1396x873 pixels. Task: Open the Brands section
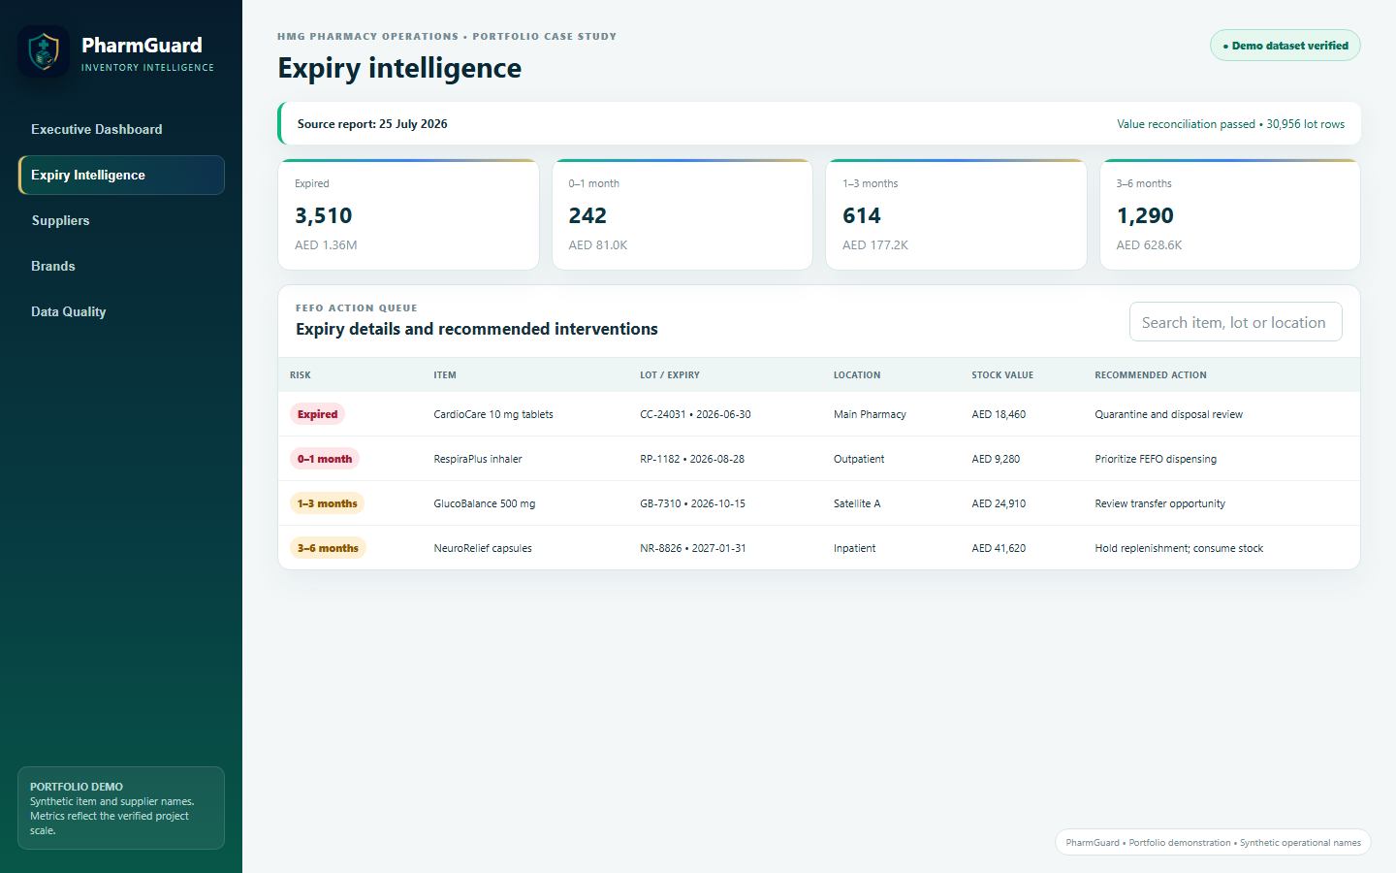[121, 266]
